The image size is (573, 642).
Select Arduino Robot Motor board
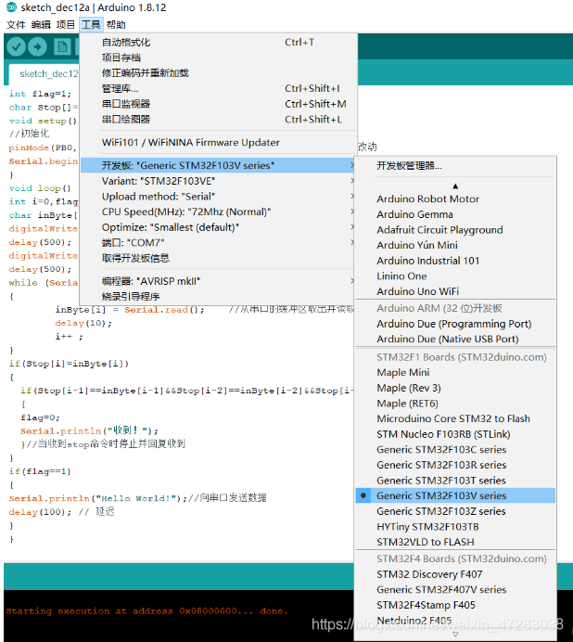pos(455,199)
